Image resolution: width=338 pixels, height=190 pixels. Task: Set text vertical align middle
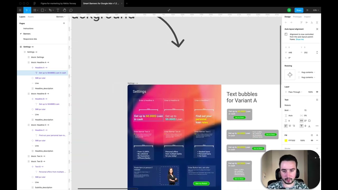click(x=306, y=126)
